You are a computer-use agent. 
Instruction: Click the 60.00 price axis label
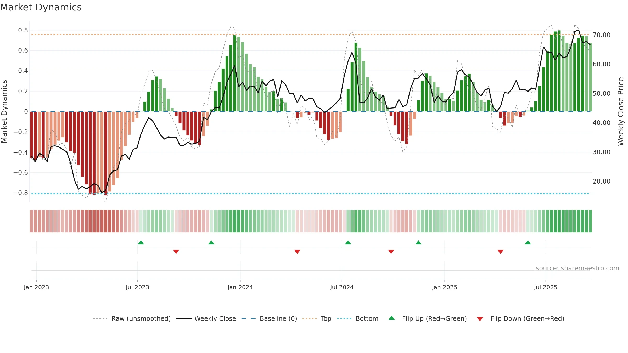(x=602, y=64)
